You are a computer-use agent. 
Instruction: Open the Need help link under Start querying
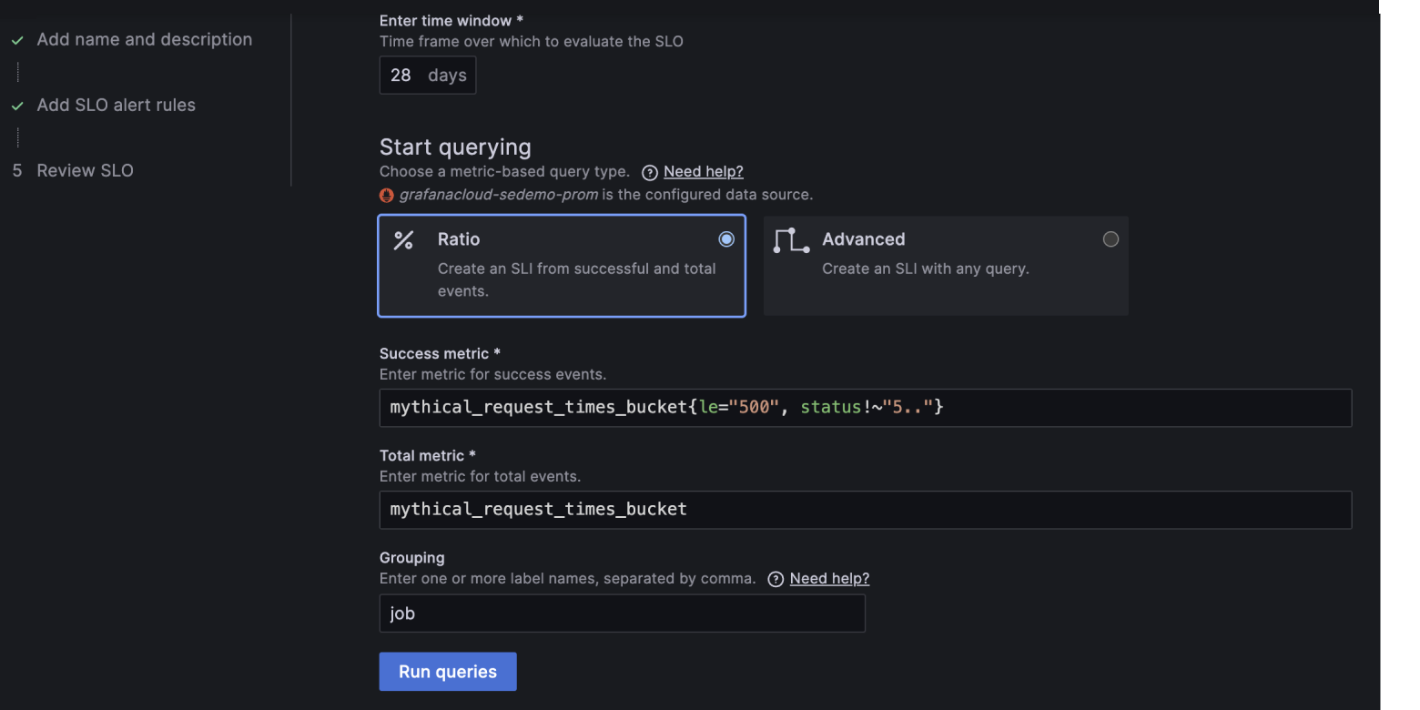[x=703, y=171]
